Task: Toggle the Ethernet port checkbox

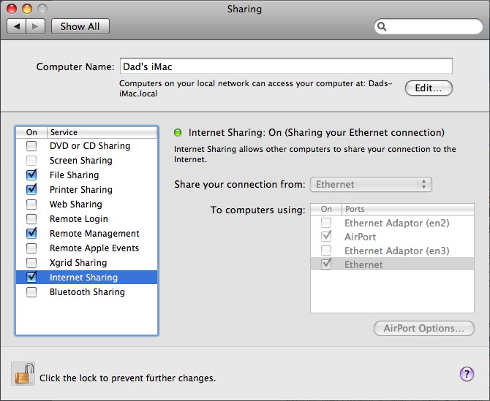Action: [326, 264]
